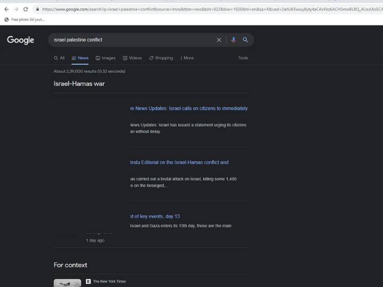Clear the search box with X icon
The height and width of the screenshot is (287, 383).
pyautogui.click(x=219, y=40)
